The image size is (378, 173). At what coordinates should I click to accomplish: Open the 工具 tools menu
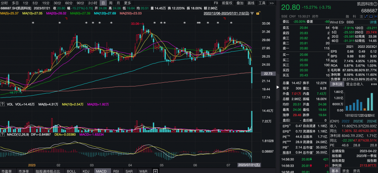pyautogui.click(x=262, y=3)
